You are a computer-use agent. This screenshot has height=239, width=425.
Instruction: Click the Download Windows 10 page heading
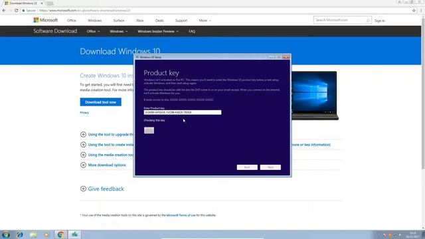120,51
